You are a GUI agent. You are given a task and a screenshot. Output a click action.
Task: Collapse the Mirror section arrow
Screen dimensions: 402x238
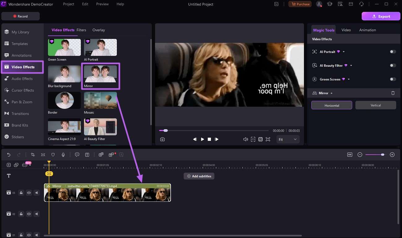(331, 93)
